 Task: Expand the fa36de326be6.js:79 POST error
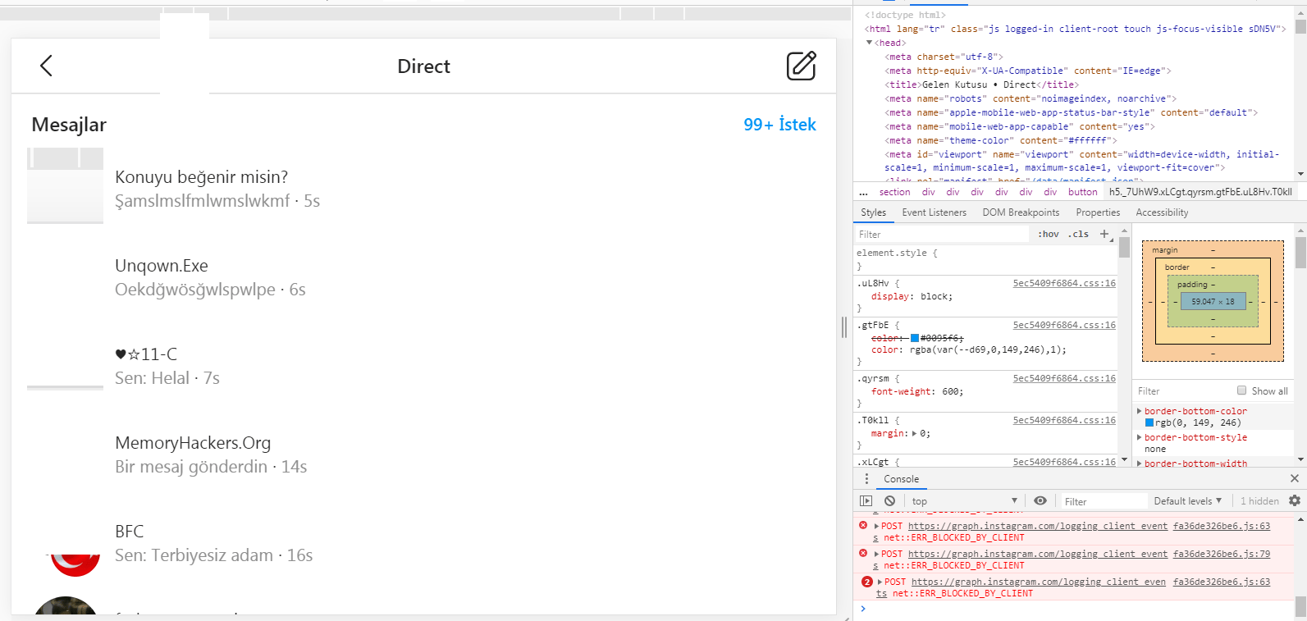(876, 555)
